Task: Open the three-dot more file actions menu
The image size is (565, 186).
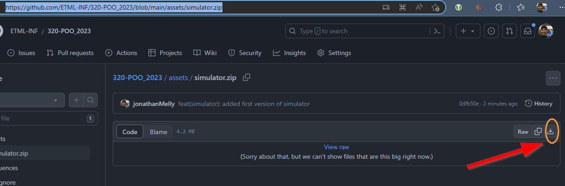Action: (x=553, y=78)
